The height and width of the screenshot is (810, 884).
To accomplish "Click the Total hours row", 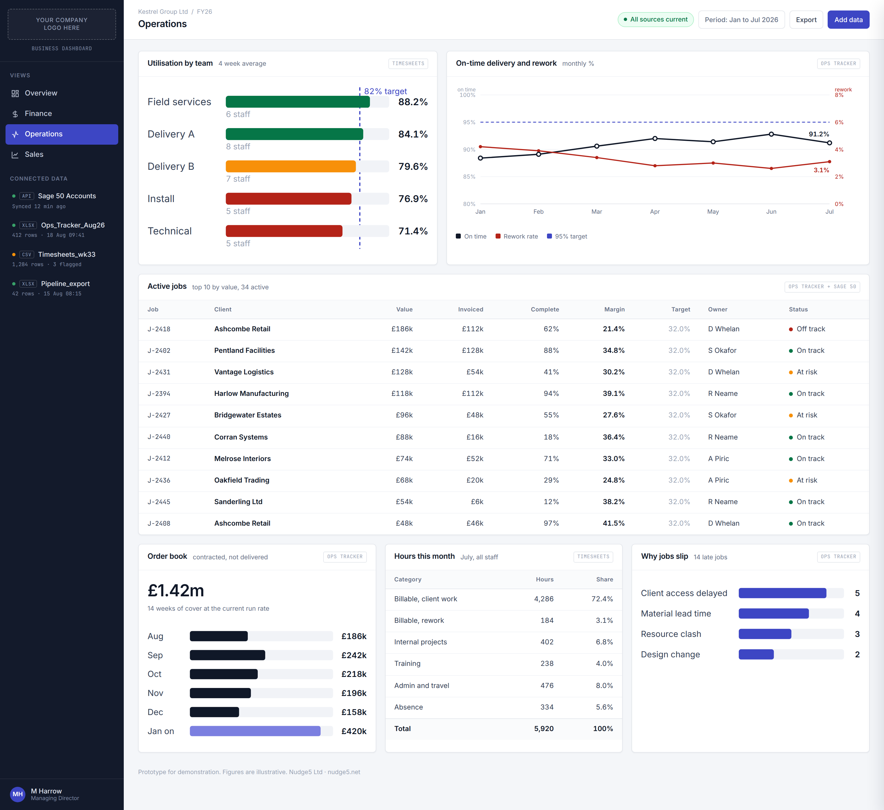I will click(503, 729).
